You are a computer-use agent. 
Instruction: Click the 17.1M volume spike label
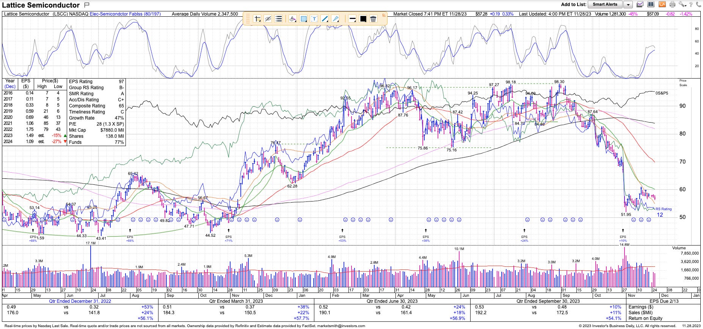[91, 243]
